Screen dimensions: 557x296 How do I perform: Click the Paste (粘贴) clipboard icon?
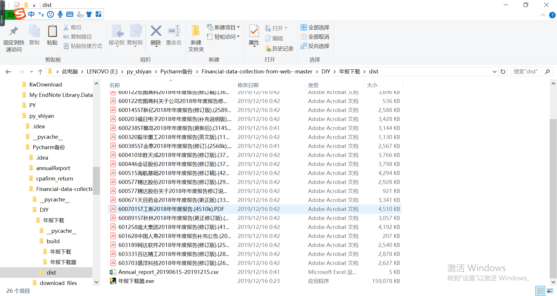(x=52, y=31)
